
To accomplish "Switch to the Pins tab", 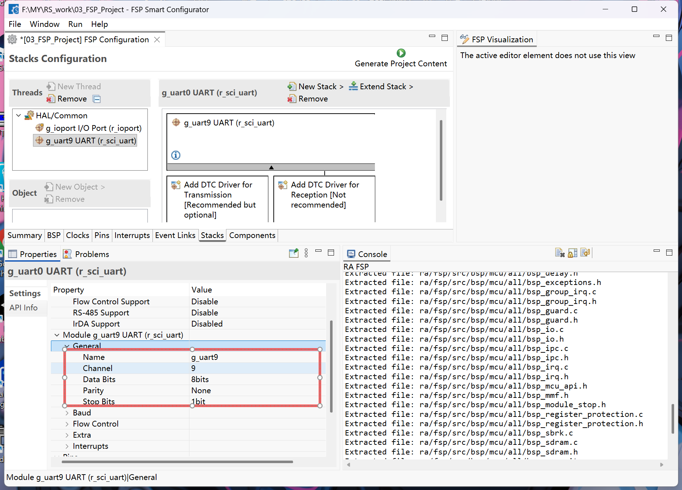I will [102, 235].
